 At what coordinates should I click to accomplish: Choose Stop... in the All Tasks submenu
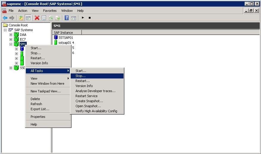80,76
